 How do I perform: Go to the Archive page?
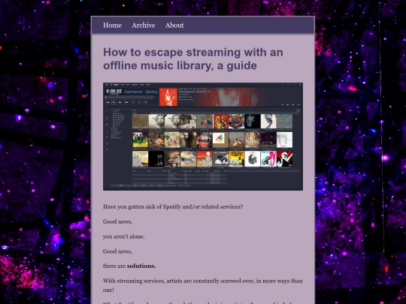144,26
